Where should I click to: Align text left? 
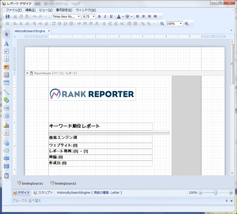point(138,16)
